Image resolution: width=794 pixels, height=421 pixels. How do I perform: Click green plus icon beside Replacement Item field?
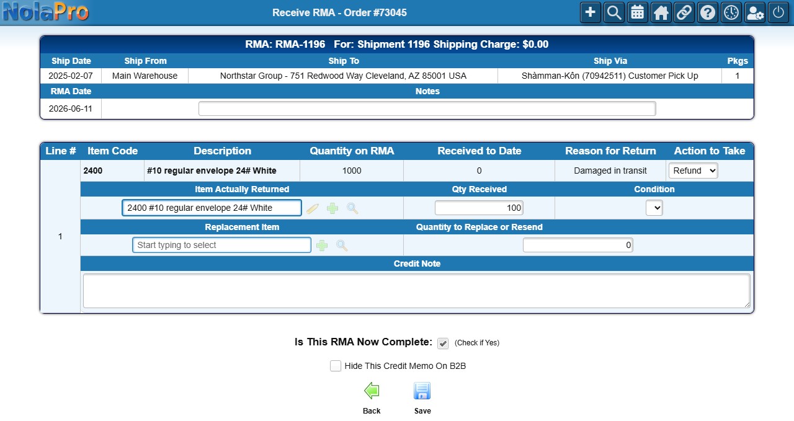[x=322, y=246]
